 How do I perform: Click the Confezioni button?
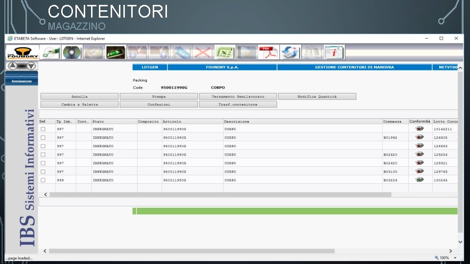pyautogui.click(x=159, y=105)
